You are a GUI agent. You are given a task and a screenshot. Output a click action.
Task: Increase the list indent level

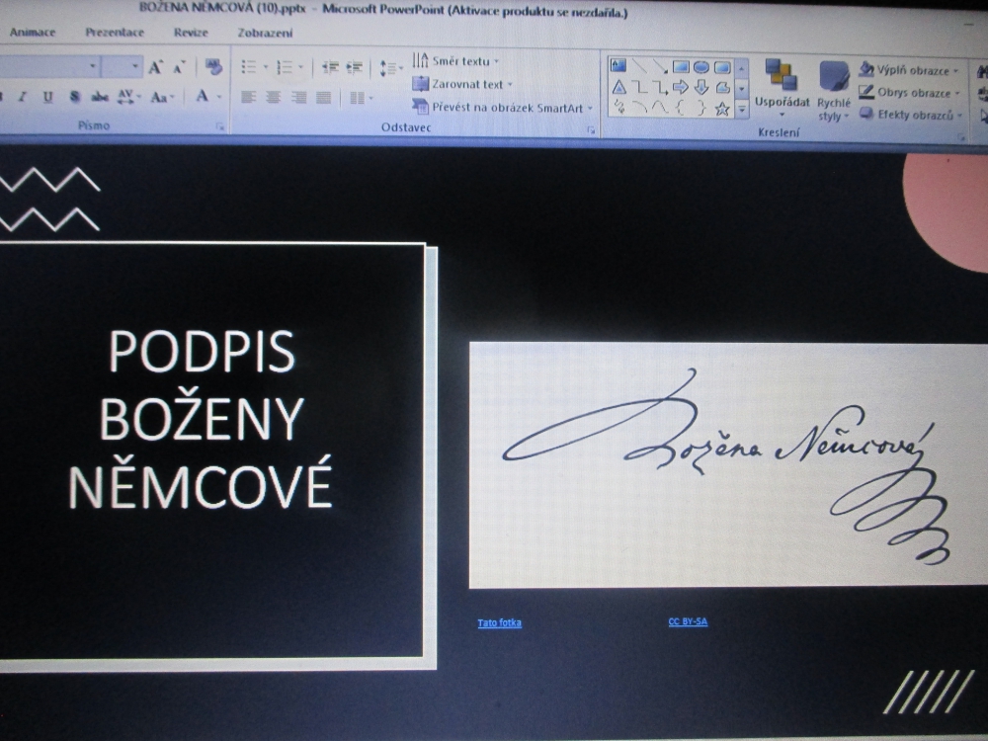(354, 67)
